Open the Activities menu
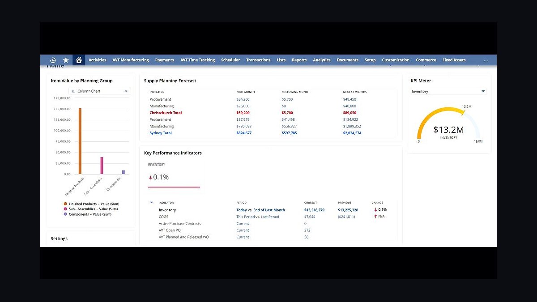Viewport: 537px width, 302px height. point(97,60)
